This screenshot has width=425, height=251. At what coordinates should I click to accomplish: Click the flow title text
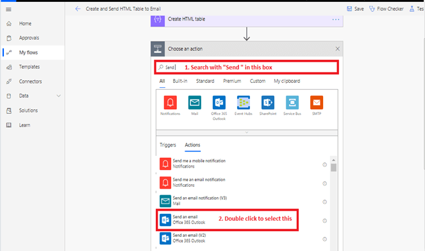[123, 9]
